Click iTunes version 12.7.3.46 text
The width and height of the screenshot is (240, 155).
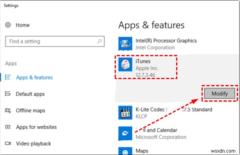pos(145,75)
